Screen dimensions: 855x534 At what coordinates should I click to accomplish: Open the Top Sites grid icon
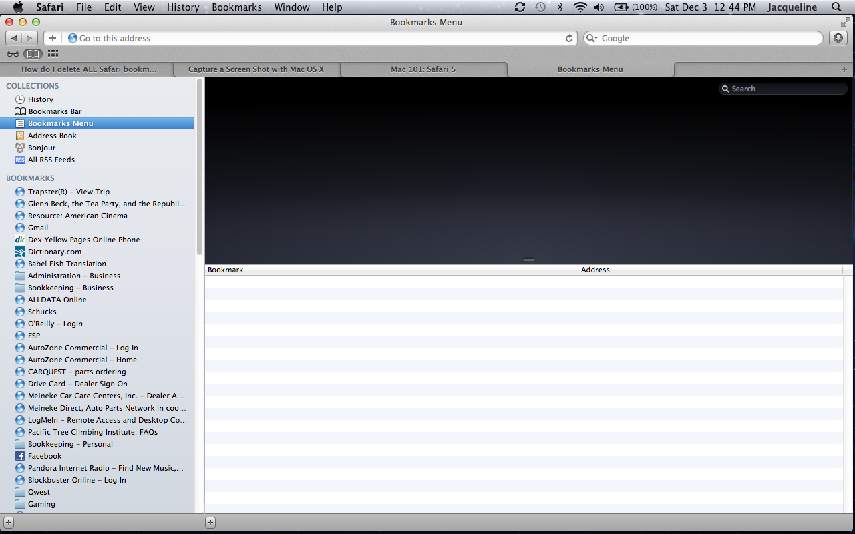tap(53, 54)
